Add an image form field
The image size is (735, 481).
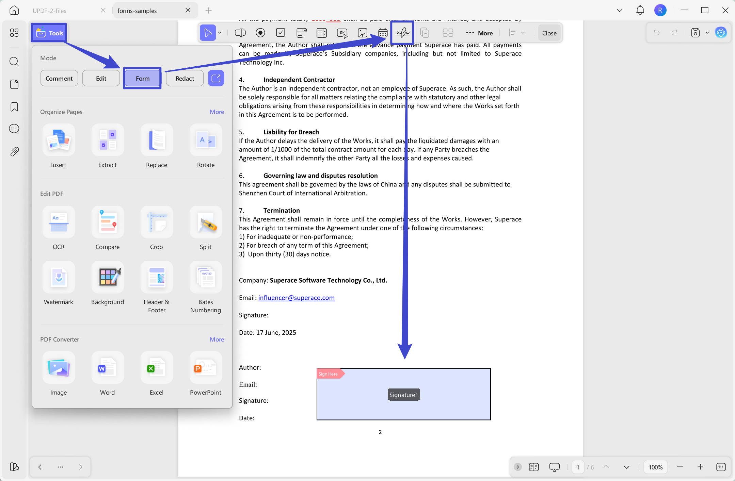(x=363, y=33)
